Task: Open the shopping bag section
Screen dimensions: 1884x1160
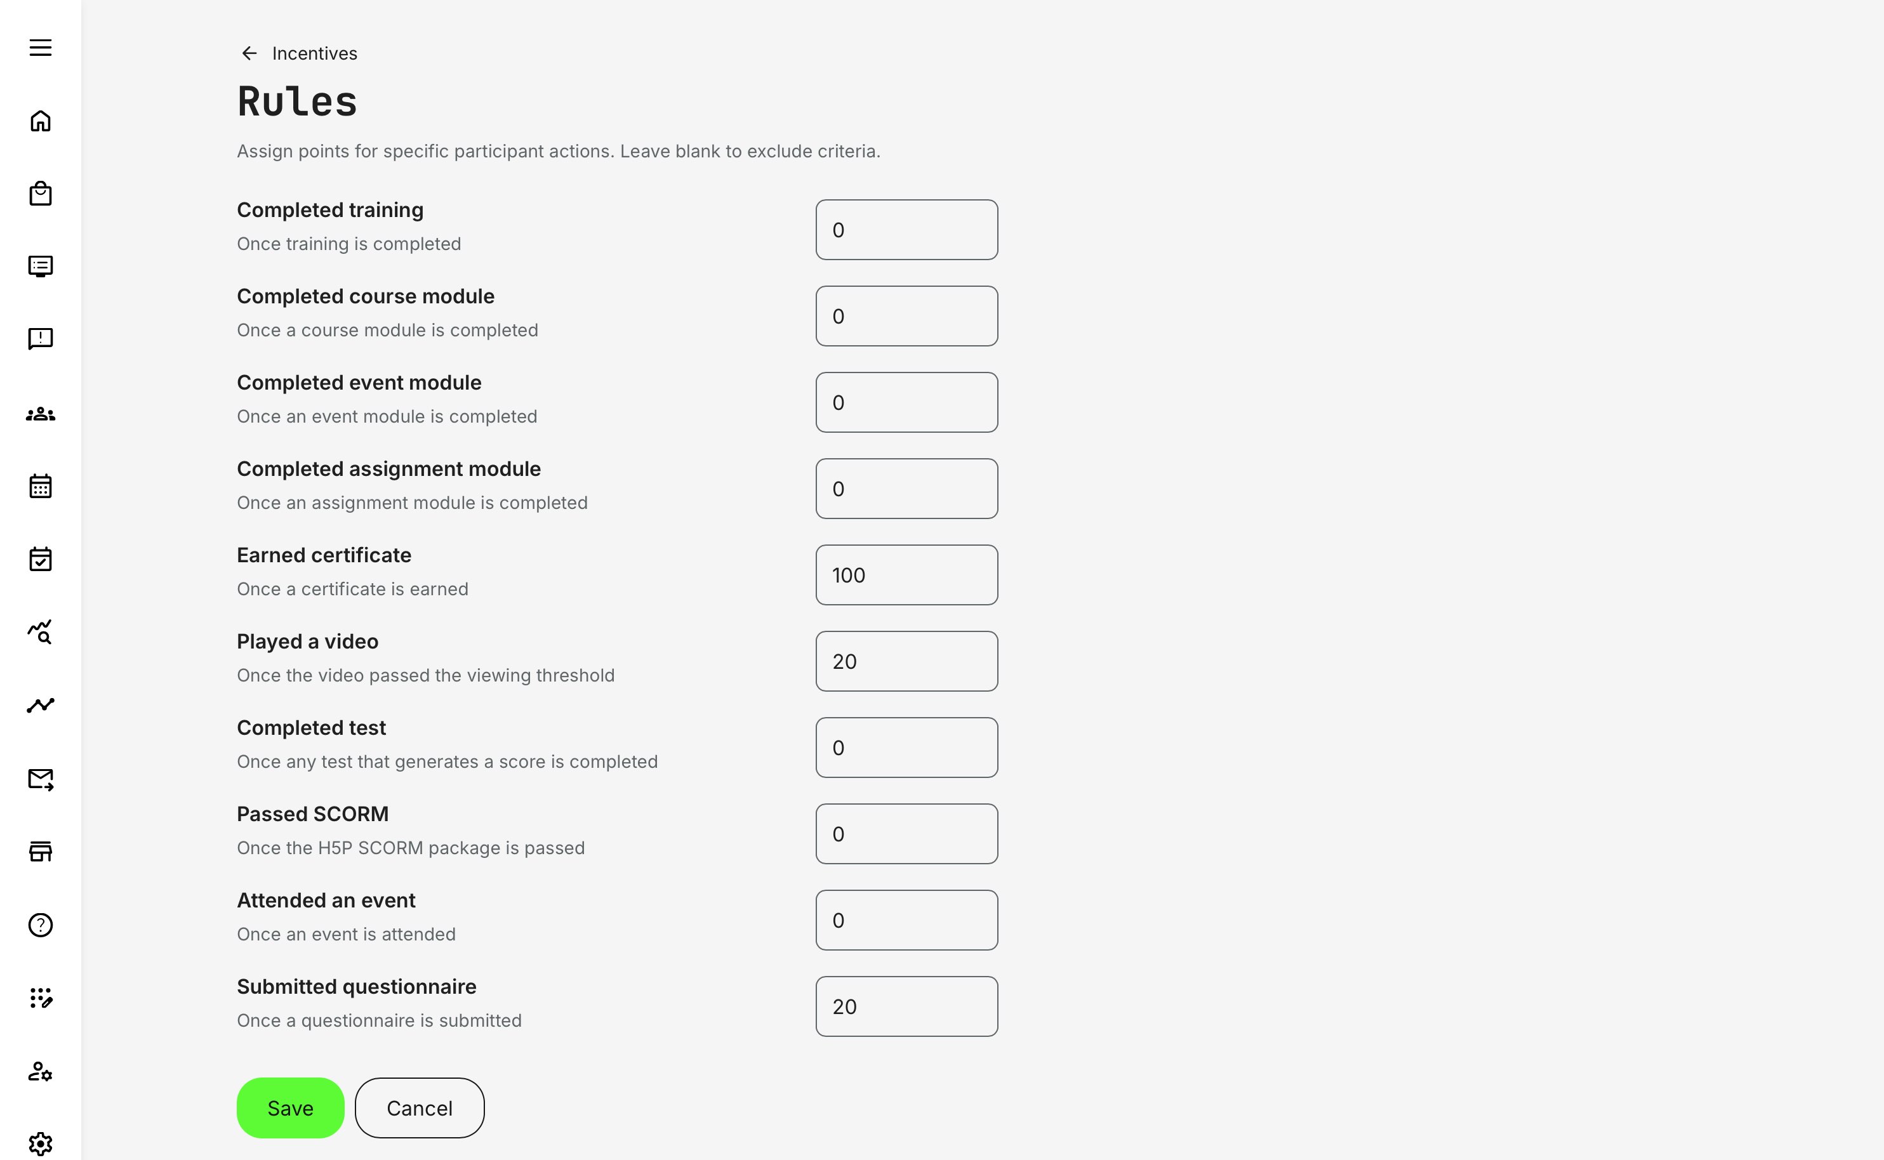Action: (39, 192)
